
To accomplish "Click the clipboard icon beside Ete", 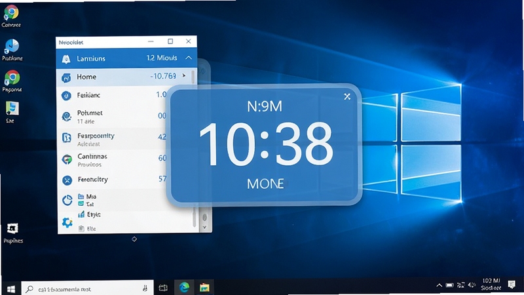I will point(81,229).
